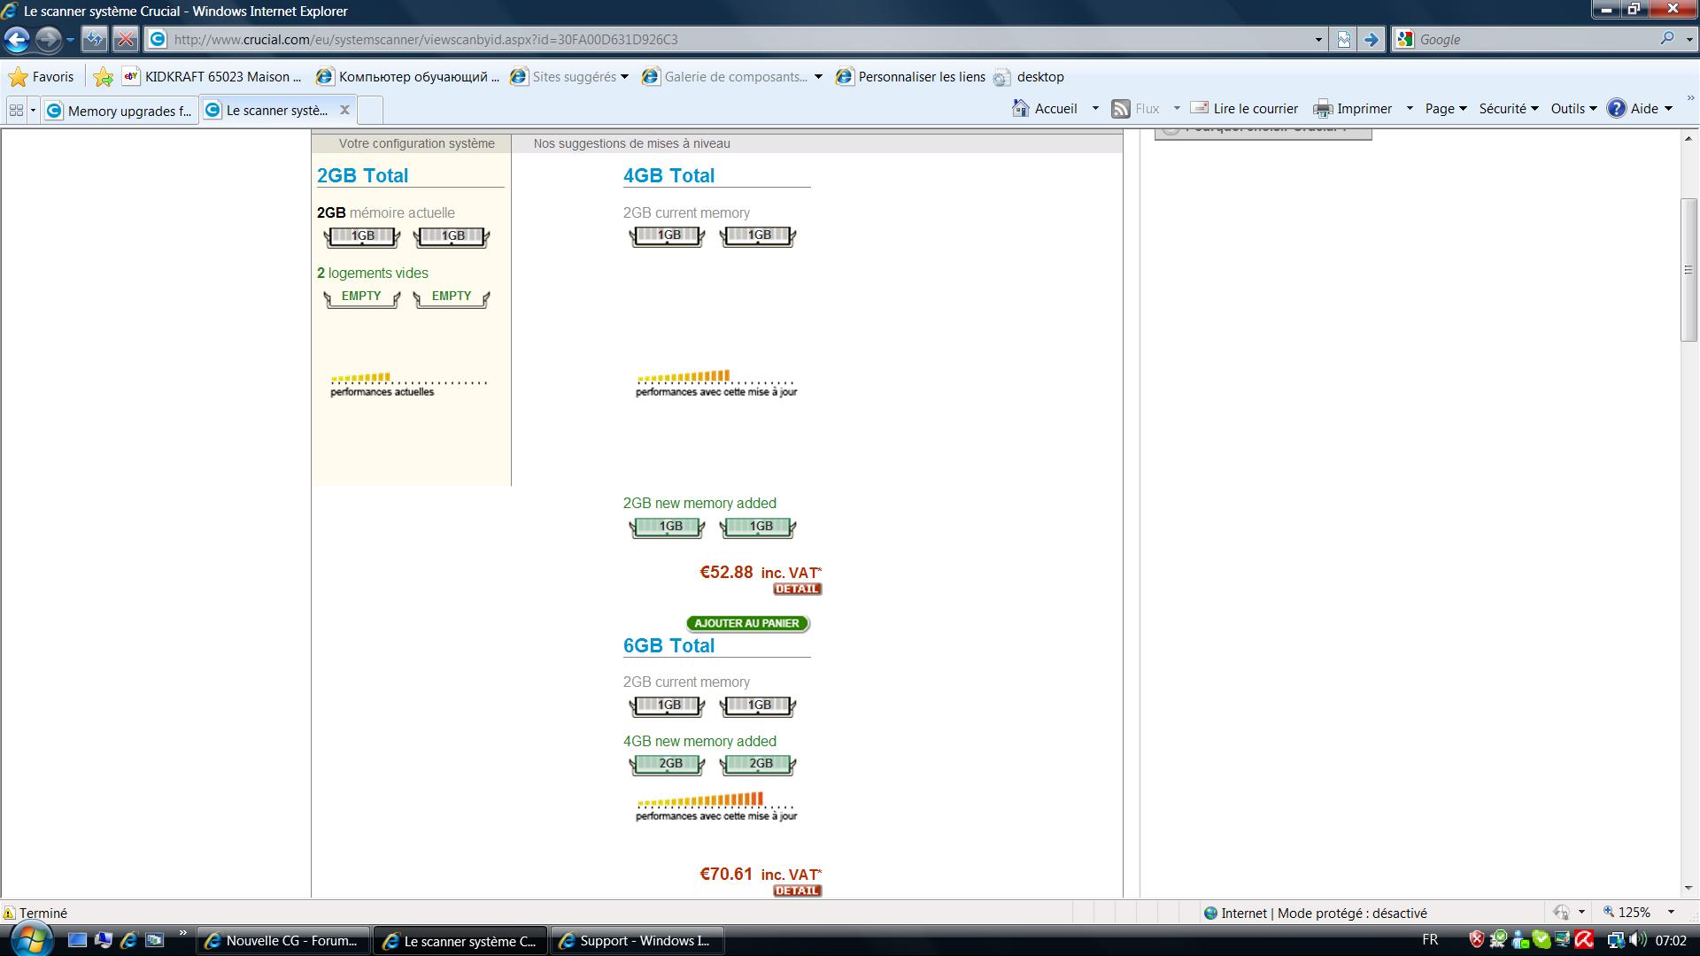Click the scrollbar down arrow
Viewport: 1700px width, 956px height.
[x=1688, y=888]
